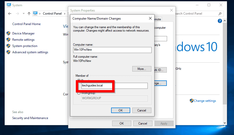
Task: Click Cancel in System Properties dialog
Action: [x=143, y=123]
